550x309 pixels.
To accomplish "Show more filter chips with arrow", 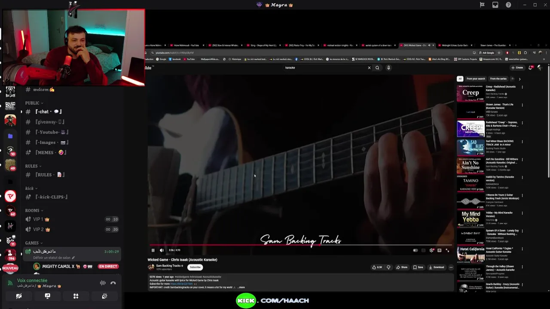I will click(x=519, y=79).
